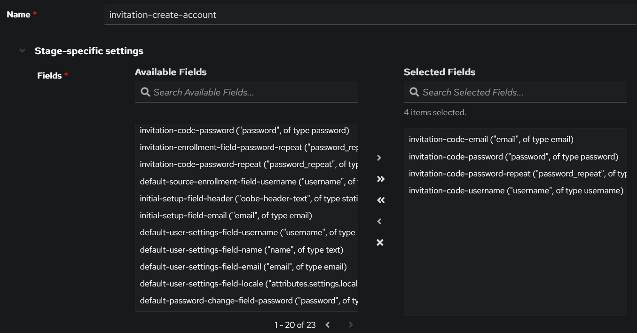
Task: Select default-password-change-field-password entry
Action: click(x=248, y=300)
